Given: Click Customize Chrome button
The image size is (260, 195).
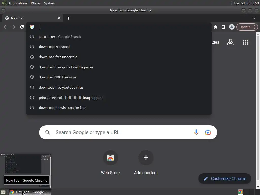Looking at the screenshot, I should pos(224,178).
